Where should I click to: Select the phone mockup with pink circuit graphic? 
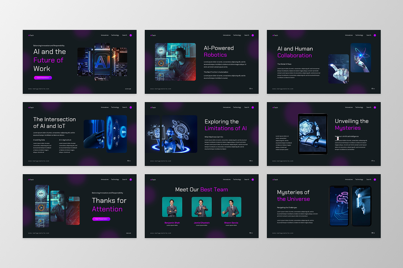click(x=340, y=206)
